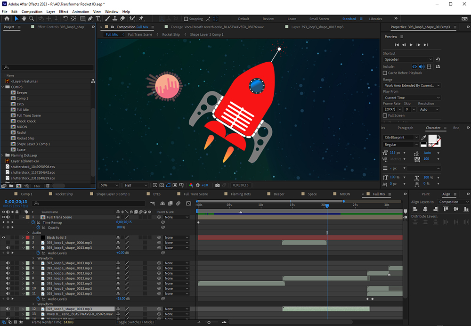Image resolution: width=471 pixels, height=326 pixels.
Task: Click the font color eyedropper
Action: pos(423,138)
